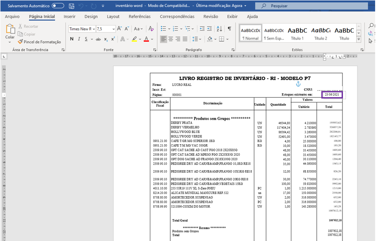Open the Referências tab

point(140,17)
